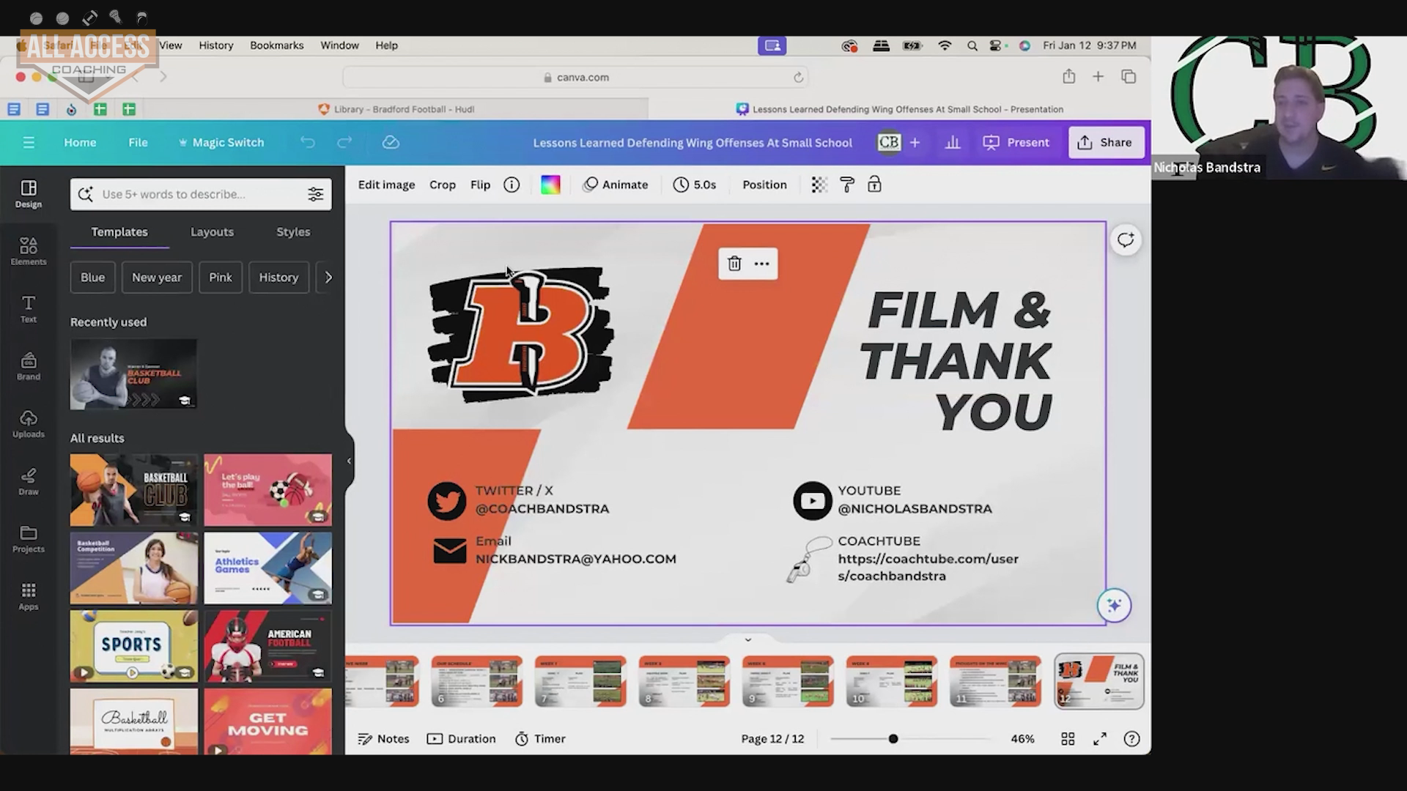Switch to the Templates tab
Image resolution: width=1407 pixels, height=791 pixels.
pos(119,231)
